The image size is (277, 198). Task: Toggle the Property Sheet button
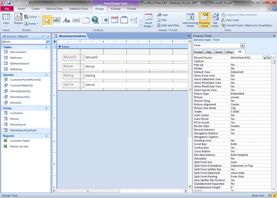pyautogui.click(x=205, y=20)
